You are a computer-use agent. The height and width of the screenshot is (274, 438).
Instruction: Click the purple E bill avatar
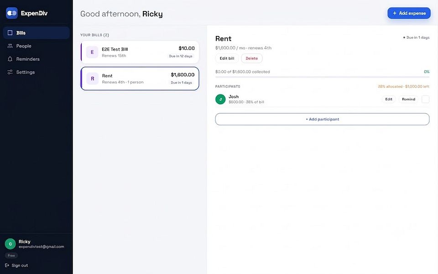coord(92,52)
